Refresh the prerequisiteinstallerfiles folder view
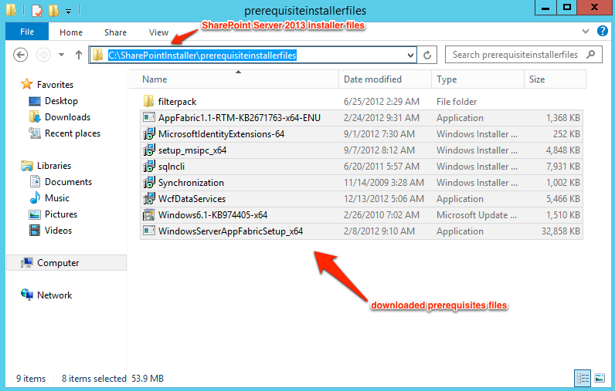The height and width of the screenshot is (391, 615). pos(427,56)
